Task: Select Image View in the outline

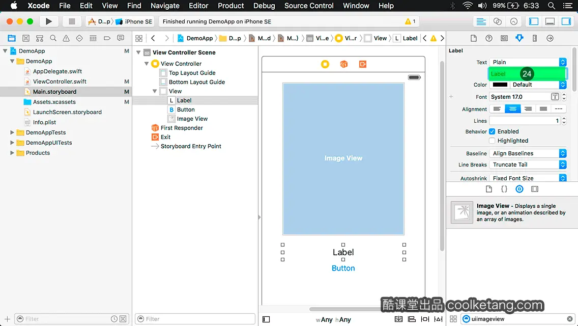Action: pyautogui.click(x=192, y=119)
